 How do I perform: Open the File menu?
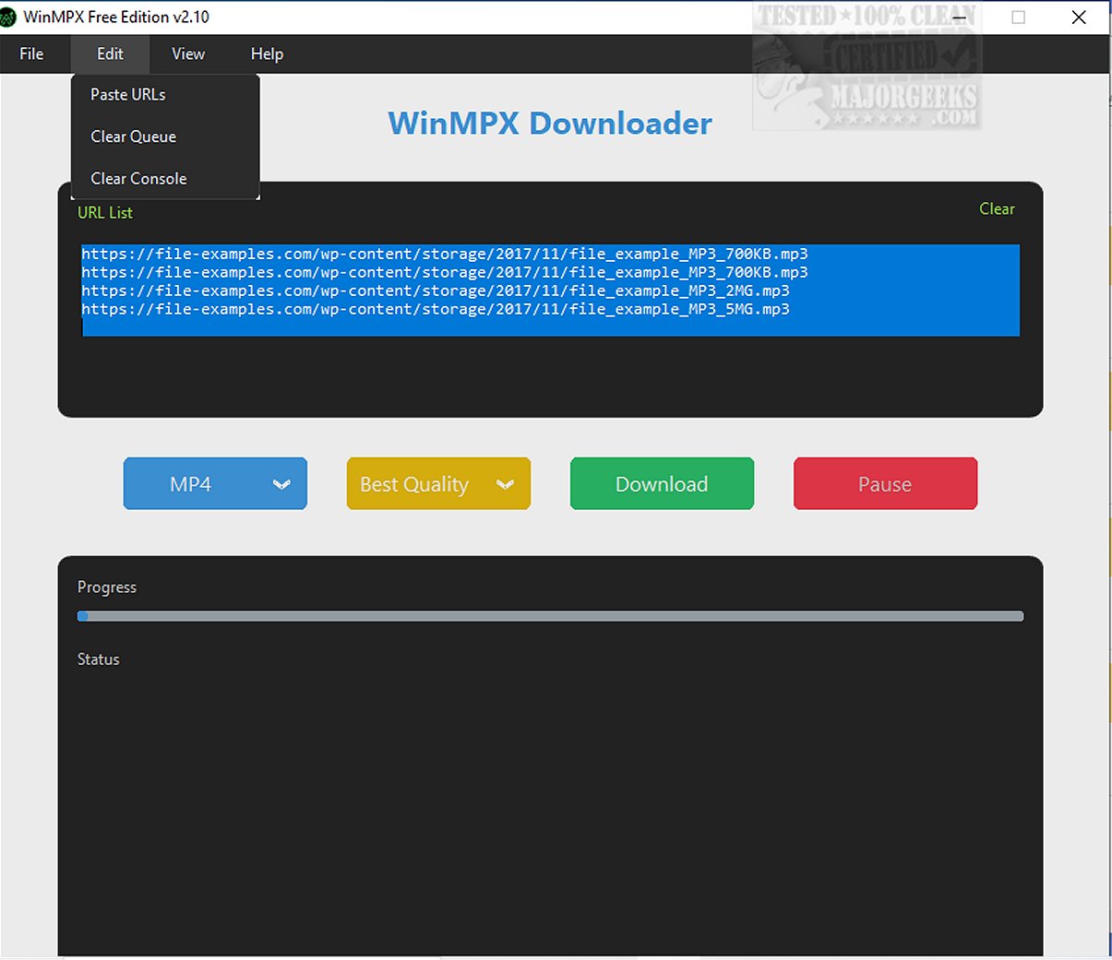[x=31, y=53]
